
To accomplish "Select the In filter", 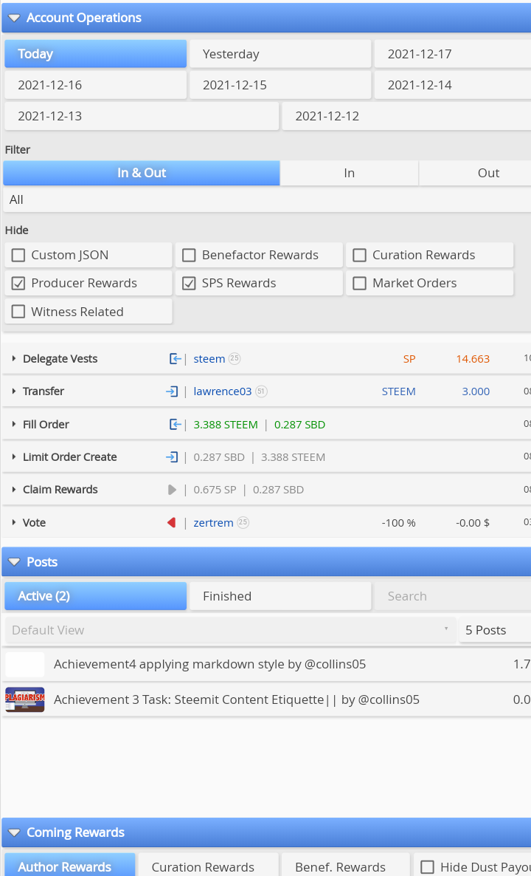I will (349, 173).
